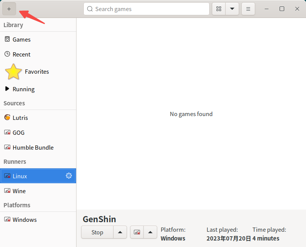The height and width of the screenshot is (247, 306).
Task: Select the Lutris source
Action: point(38,118)
